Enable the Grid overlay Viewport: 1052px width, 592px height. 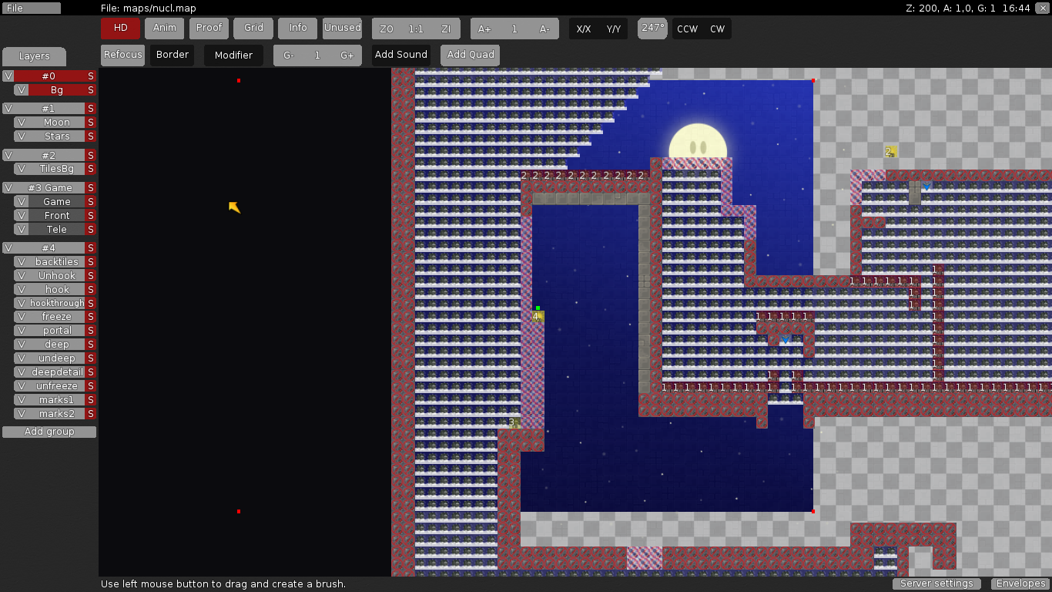pos(253,28)
